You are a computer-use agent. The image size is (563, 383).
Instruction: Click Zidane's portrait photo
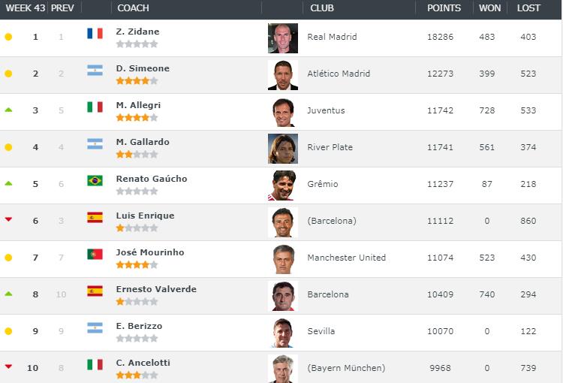point(283,38)
